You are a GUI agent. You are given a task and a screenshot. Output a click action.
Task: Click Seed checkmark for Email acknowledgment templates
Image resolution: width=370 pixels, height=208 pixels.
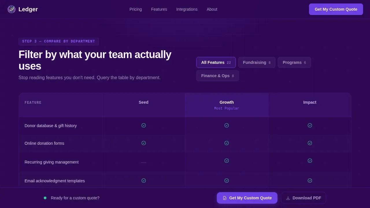[x=144, y=181]
